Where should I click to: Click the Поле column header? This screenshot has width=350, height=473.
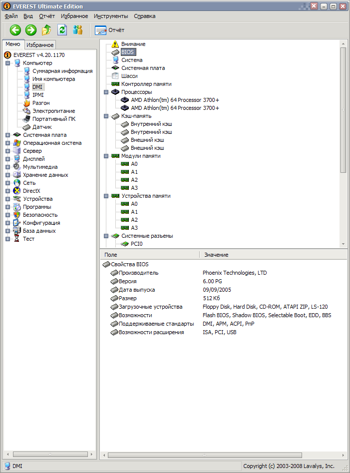[x=150, y=255]
